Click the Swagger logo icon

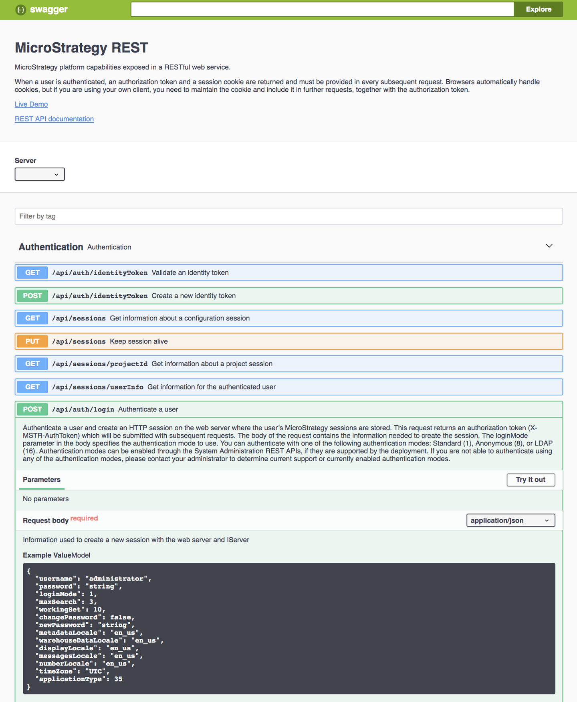pyautogui.click(x=20, y=10)
